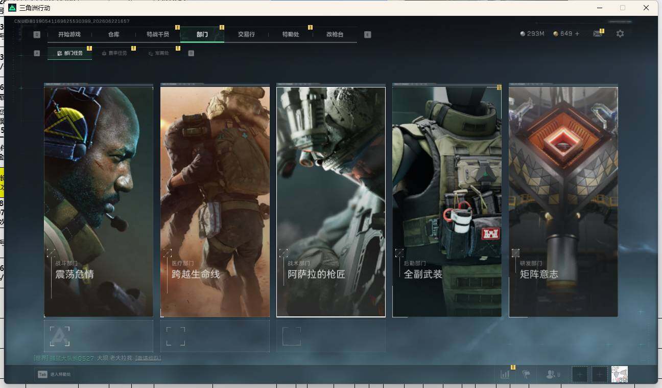Select the 部门任务 sub-tab
This screenshot has width=662, height=388.
coord(70,53)
